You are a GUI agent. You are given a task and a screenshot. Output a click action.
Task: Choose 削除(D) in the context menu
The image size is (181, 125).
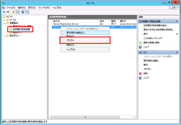point(85,45)
